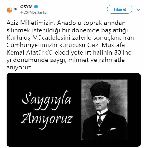Click the phrase 'Kurtuluş Mücadelesini' in the tweet

tap(38, 38)
